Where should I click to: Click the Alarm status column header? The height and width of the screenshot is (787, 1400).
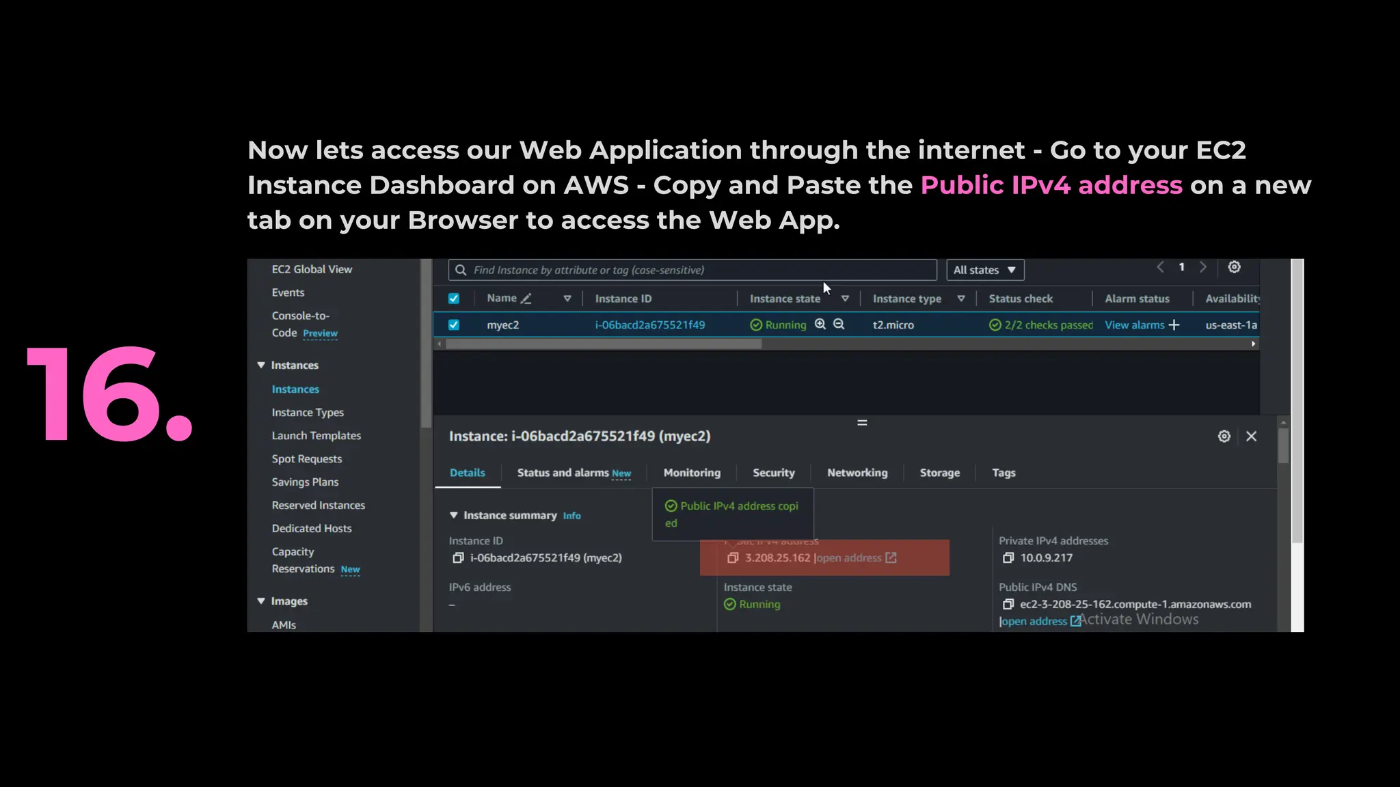(x=1137, y=299)
